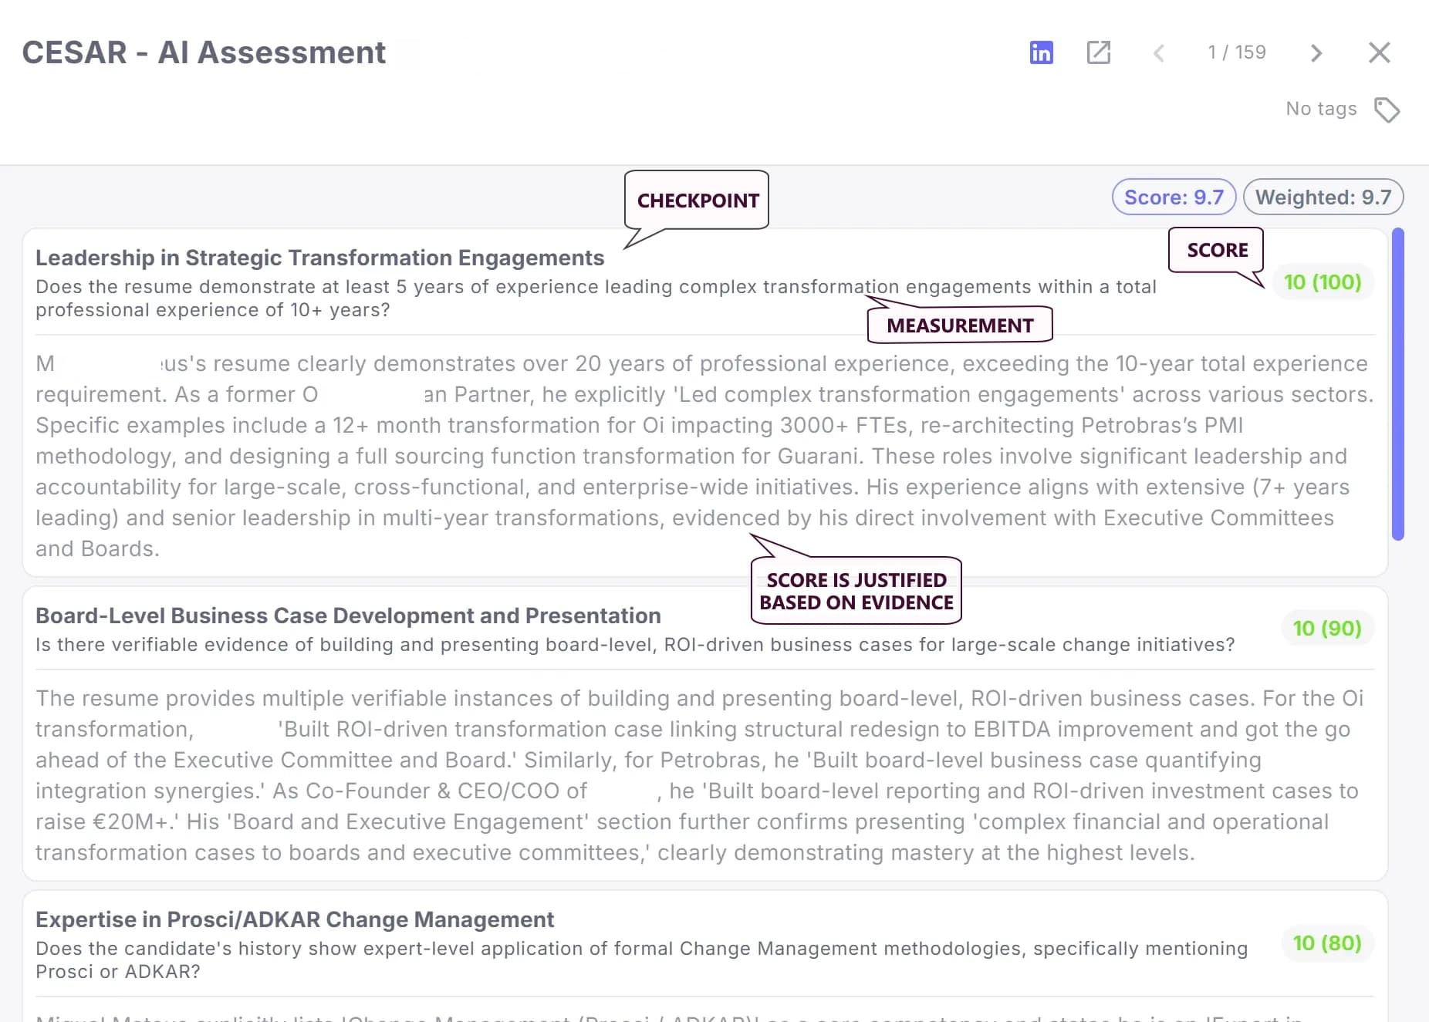Select the LinkedIn badge in the header

1040,52
